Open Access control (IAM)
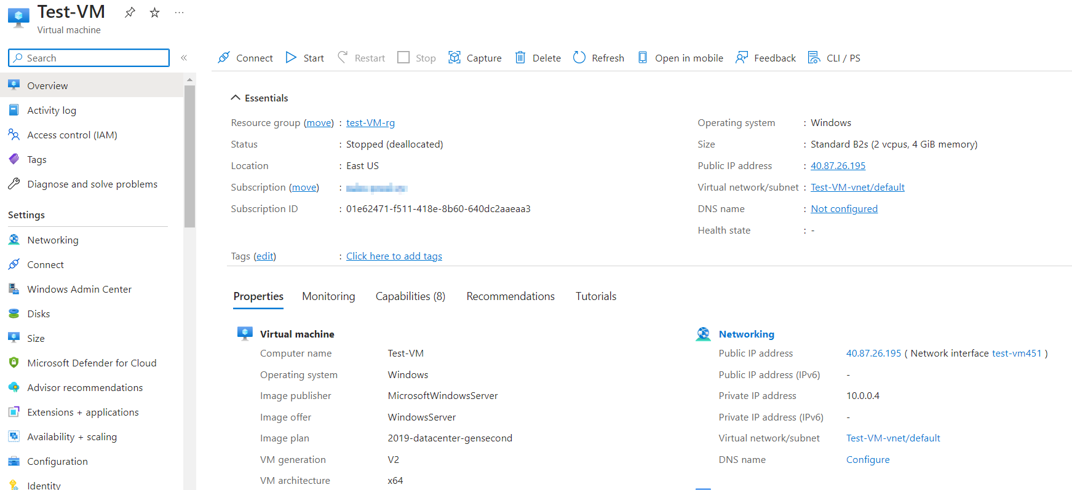Image resolution: width=1072 pixels, height=490 pixels. coord(92,135)
